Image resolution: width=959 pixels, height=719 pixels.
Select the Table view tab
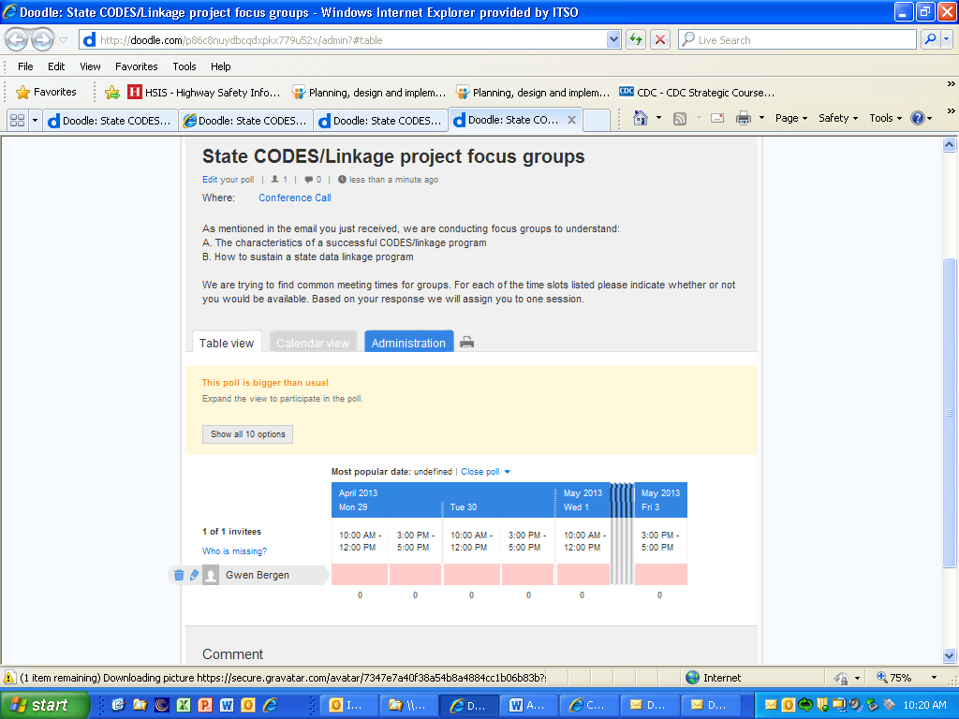coord(227,343)
